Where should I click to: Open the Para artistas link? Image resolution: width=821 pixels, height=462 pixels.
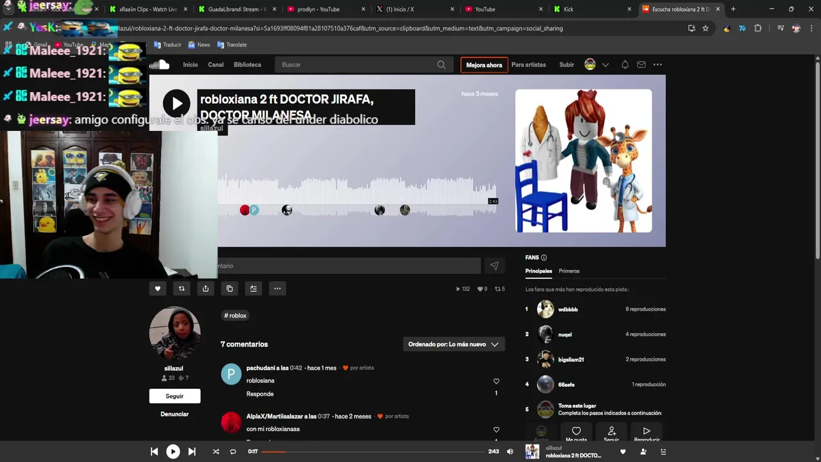(x=529, y=65)
